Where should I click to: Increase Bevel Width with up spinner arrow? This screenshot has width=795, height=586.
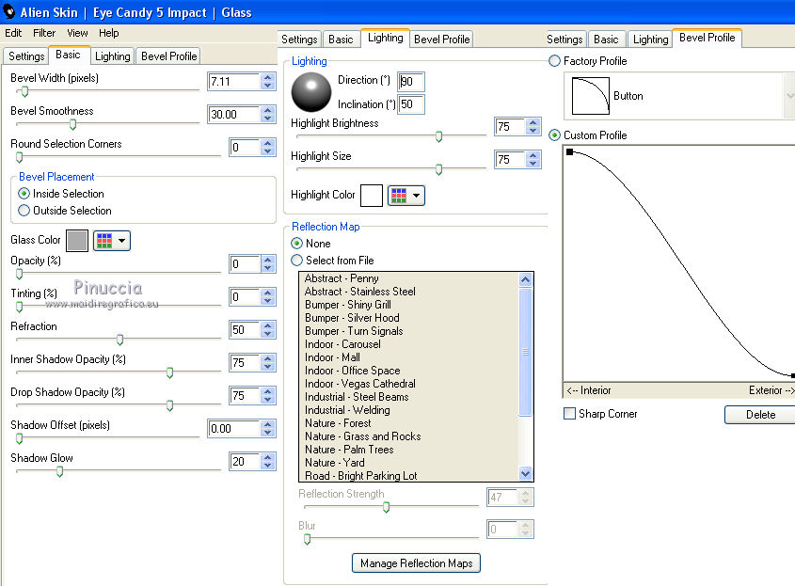268,77
